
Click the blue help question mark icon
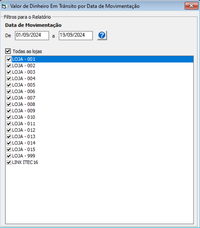pyautogui.click(x=102, y=35)
